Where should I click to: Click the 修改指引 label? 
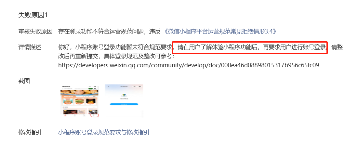pos(30,132)
